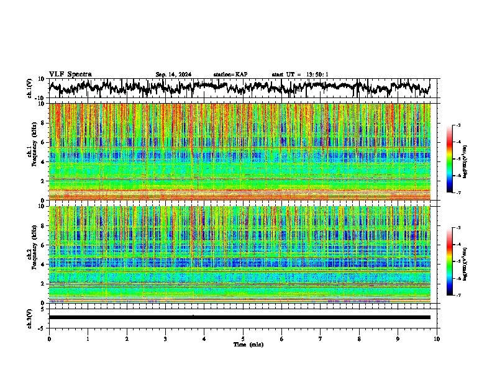This screenshot has width=492, height=380.
Task: Click the 'Time (min)' axis label
Action: pos(248,345)
